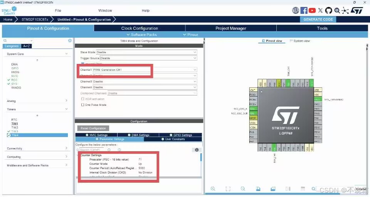This screenshot has height=197, width=370.
Task: Open the GPIO Settings tab
Action: coord(180,135)
